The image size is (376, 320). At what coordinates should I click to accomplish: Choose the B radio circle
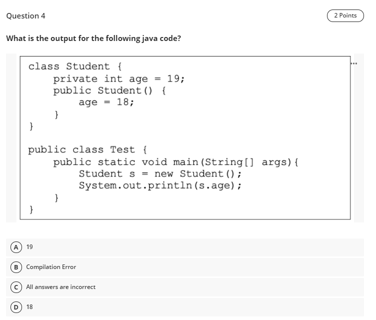click(16, 267)
